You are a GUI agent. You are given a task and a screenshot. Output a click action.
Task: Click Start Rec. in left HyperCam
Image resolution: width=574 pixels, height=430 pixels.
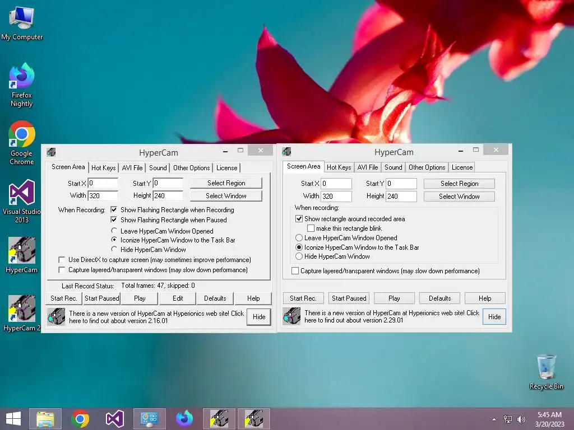[64, 298]
